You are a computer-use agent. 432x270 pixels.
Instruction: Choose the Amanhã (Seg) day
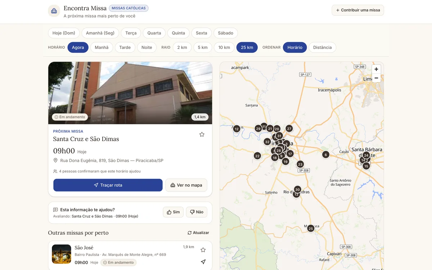(100, 33)
